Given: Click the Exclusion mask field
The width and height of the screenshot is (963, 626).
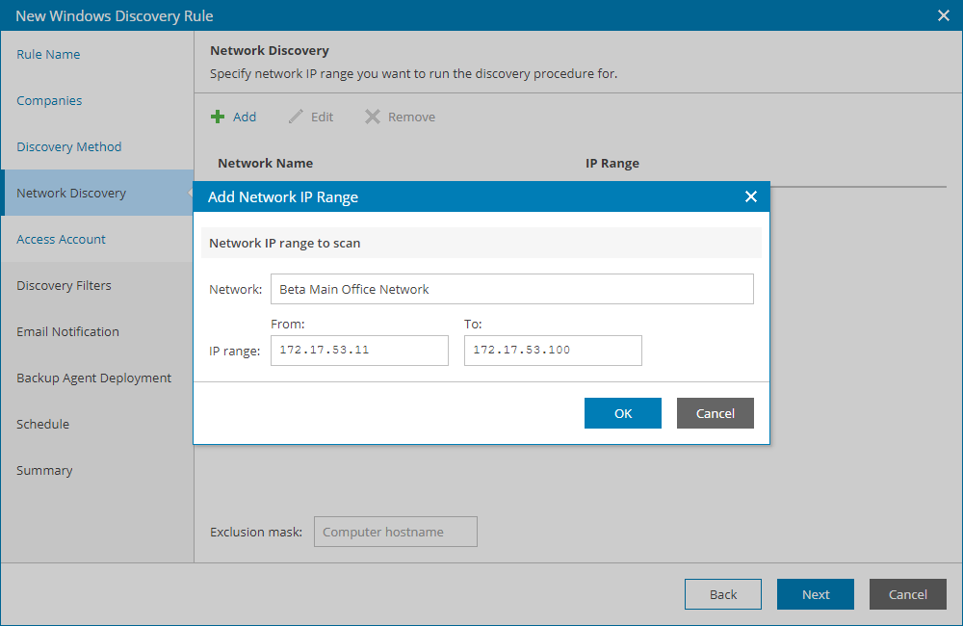Looking at the screenshot, I should (x=395, y=531).
